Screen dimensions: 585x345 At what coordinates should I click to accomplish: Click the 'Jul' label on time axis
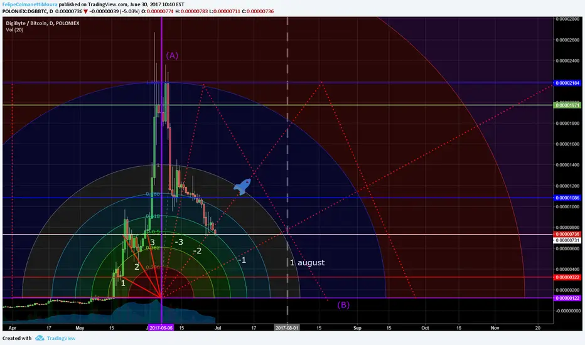click(x=218, y=328)
